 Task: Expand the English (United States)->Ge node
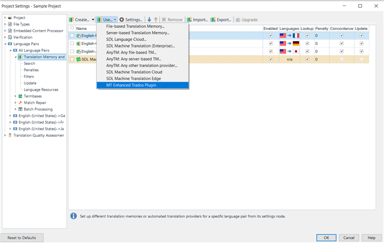10,116
